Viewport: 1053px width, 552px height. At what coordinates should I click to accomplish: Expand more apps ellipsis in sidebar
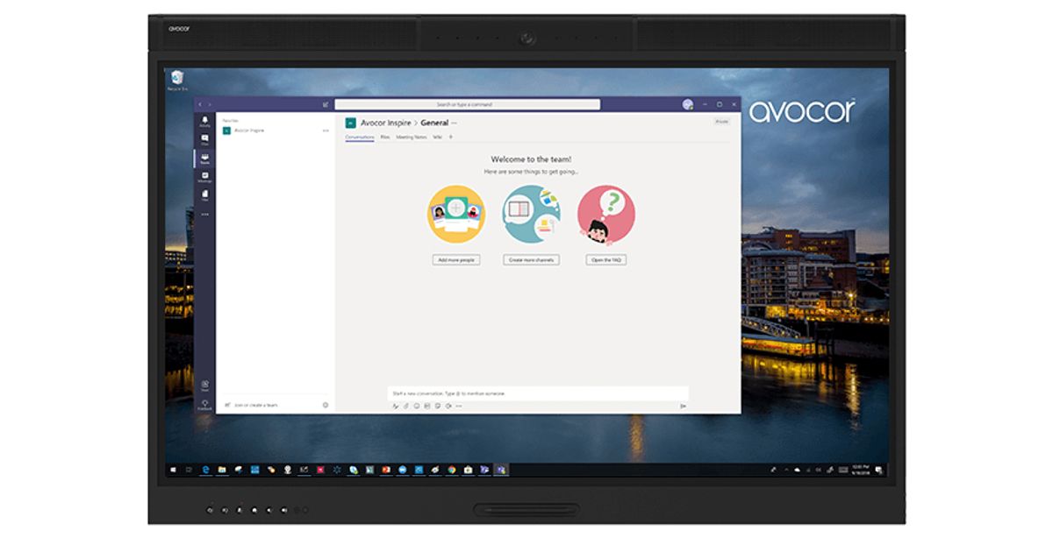(x=204, y=214)
